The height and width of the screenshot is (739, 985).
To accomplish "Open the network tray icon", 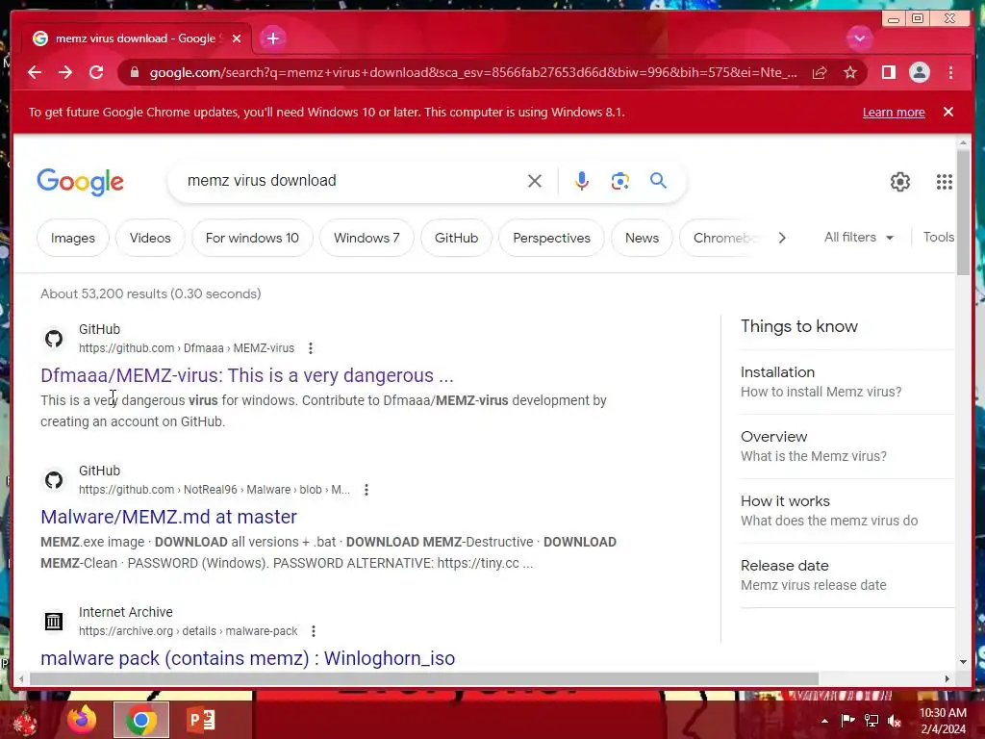I will (871, 721).
